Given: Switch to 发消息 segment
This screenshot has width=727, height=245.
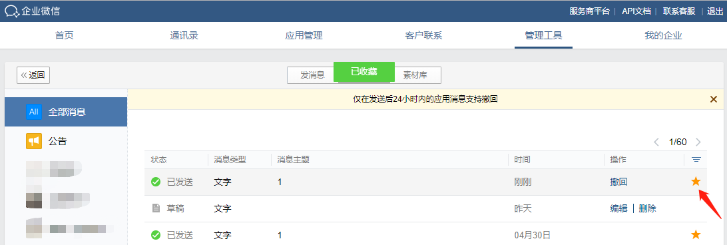Looking at the screenshot, I should [312, 75].
